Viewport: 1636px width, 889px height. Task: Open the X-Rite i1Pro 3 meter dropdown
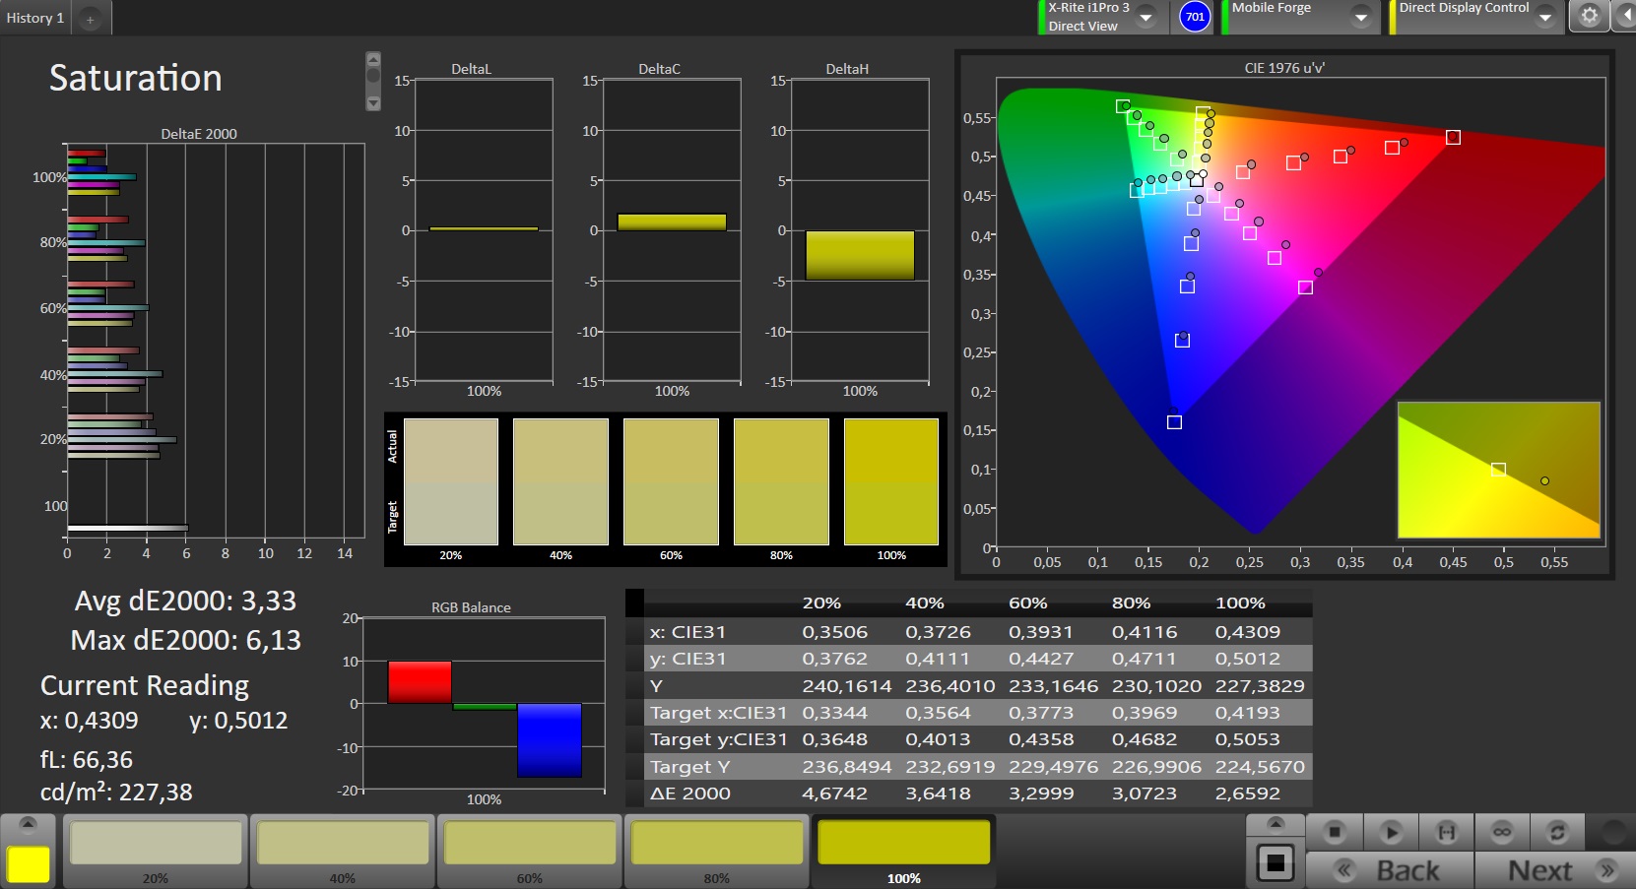pos(1145,17)
